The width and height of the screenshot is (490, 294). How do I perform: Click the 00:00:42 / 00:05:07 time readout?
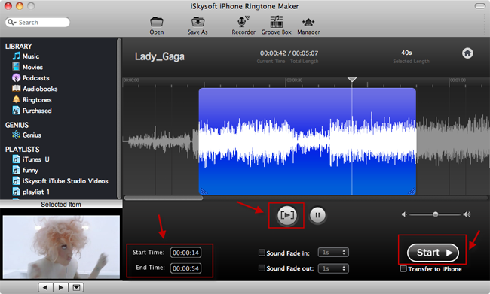click(289, 53)
